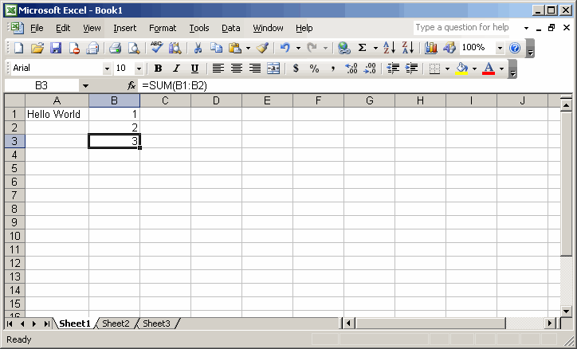The width and height of the screenshot is (577, 349).
Task: Undo the last action with the Undo arrow
Action: pyautogui.click(x=285, y=48)
